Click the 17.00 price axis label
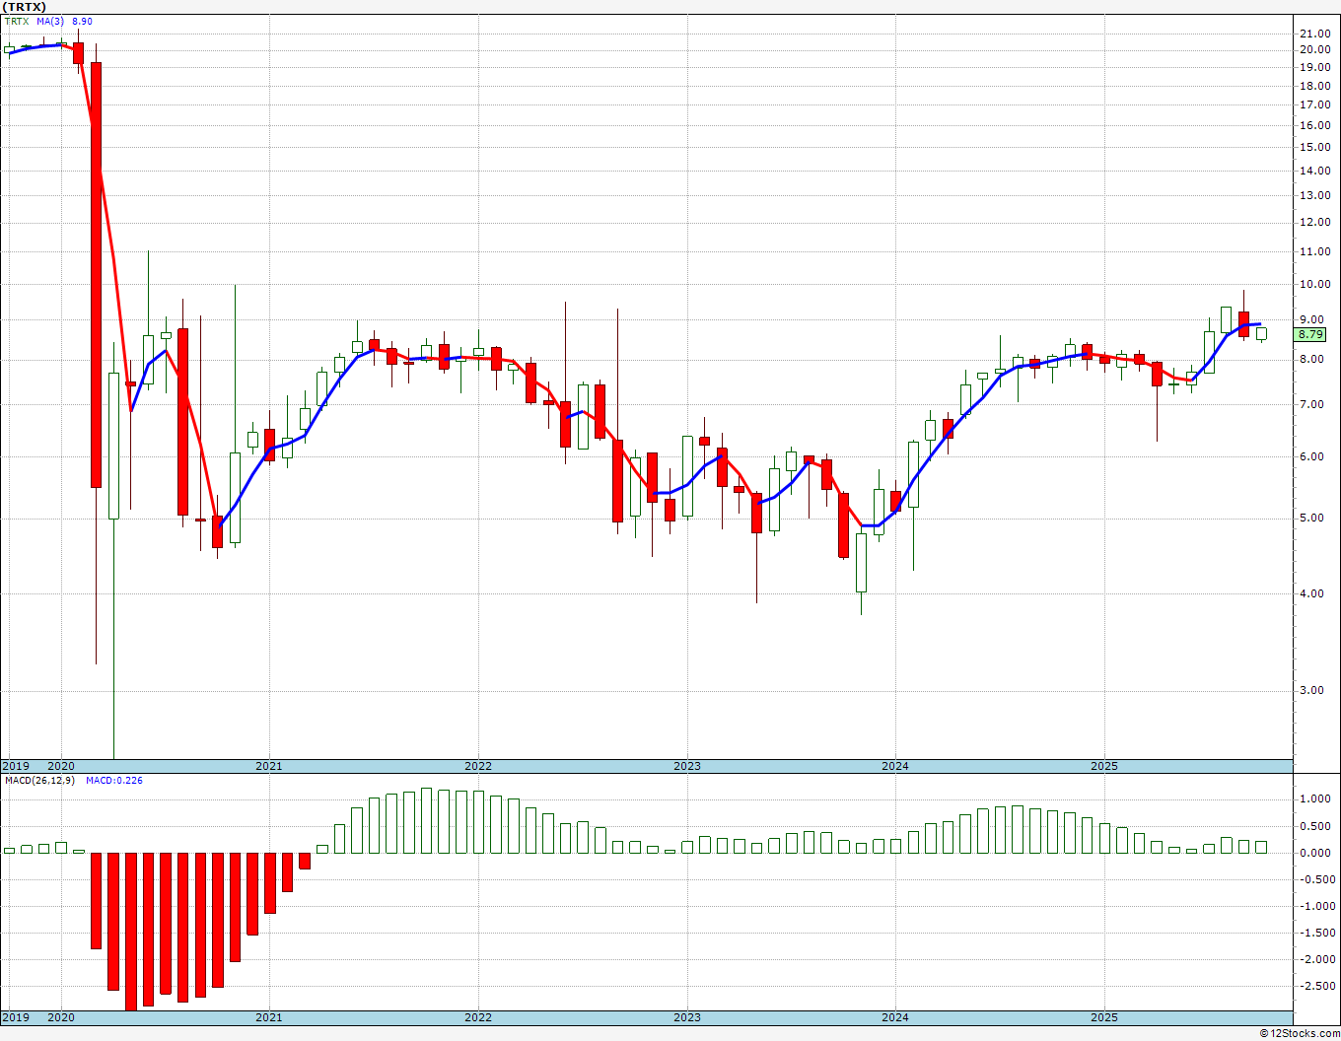The image size is (1341, 1041). point(1315,104)
